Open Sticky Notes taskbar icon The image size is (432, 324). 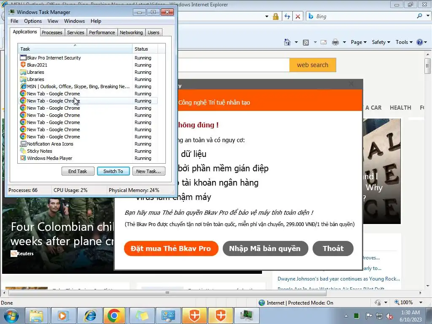tap(142, 316)
